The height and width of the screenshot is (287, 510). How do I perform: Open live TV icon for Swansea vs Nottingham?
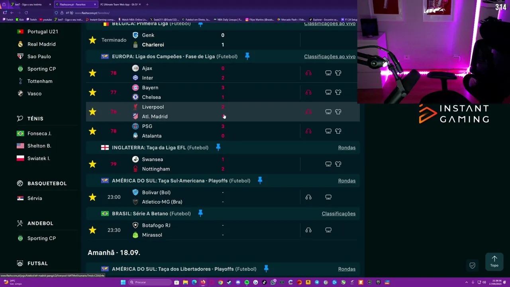328,164
